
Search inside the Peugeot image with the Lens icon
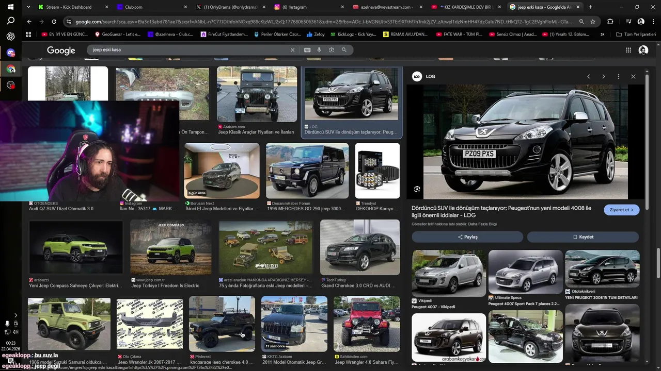coord(417,189)
